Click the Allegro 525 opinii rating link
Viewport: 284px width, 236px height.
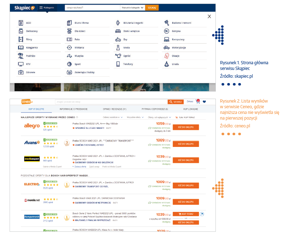click(x=48, y=130)
